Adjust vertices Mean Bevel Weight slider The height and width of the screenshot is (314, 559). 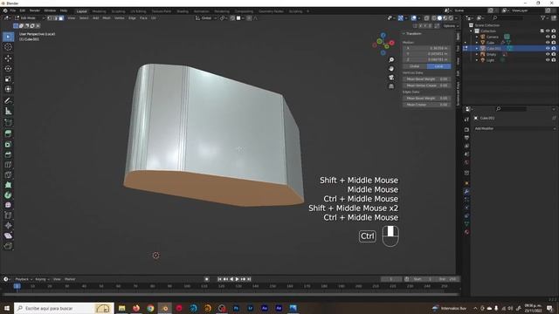tap(427, 79)
